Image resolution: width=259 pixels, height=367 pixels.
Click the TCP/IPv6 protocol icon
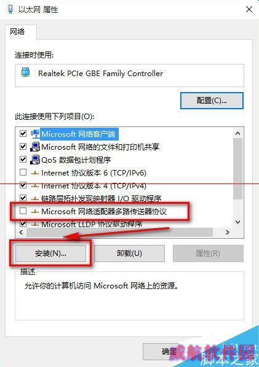35,173
